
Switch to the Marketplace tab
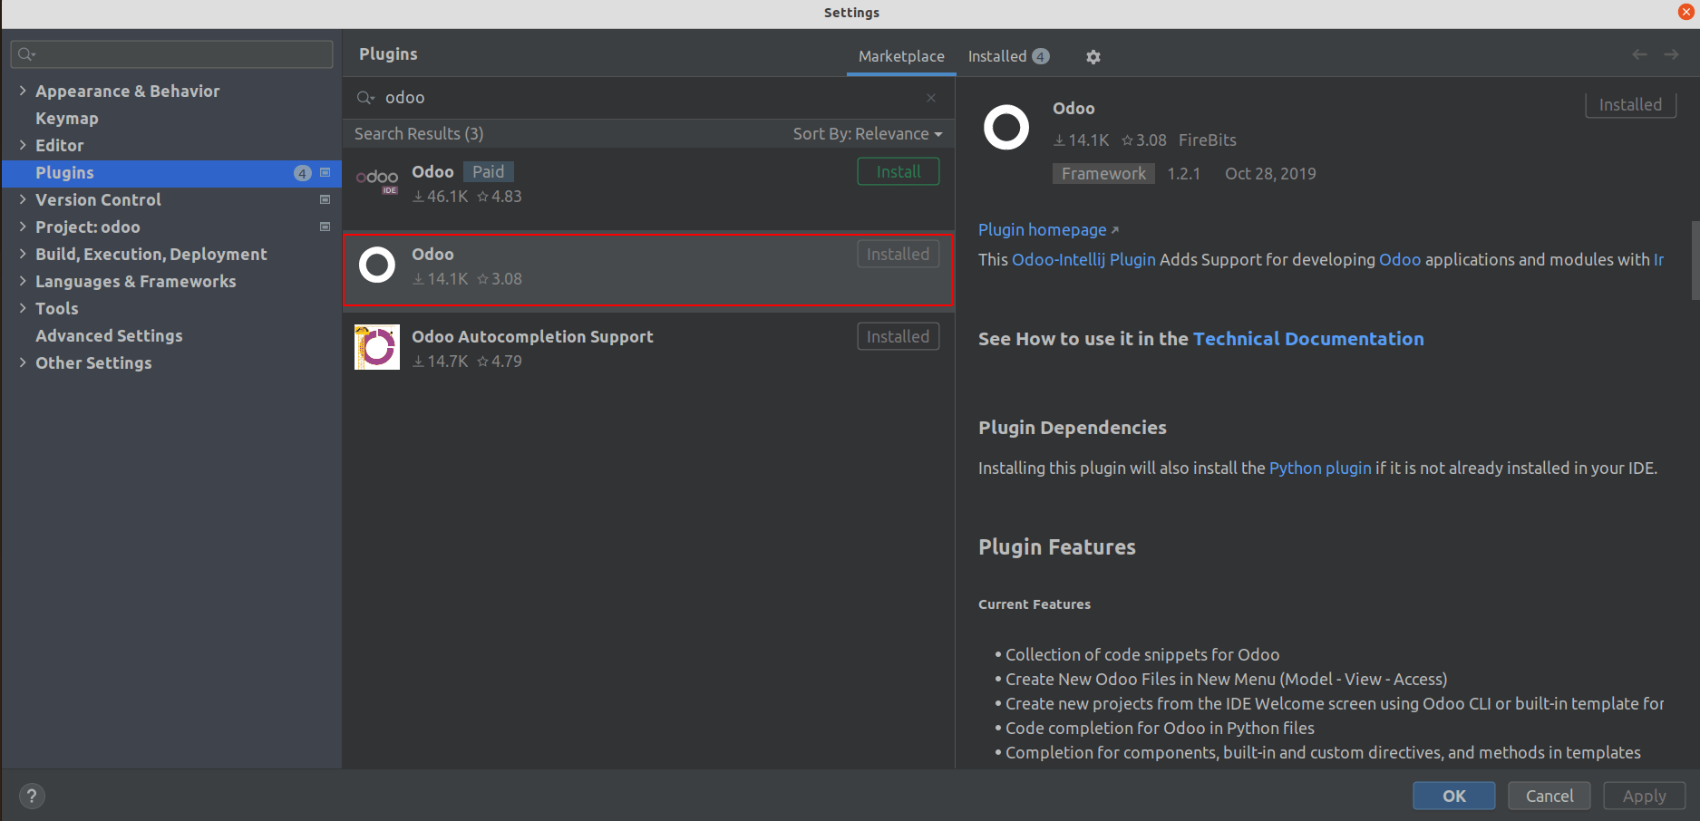[x=901, y=56]
